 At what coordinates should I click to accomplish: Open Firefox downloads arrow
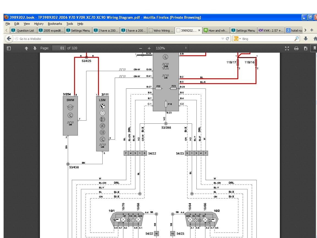point(306,39)
